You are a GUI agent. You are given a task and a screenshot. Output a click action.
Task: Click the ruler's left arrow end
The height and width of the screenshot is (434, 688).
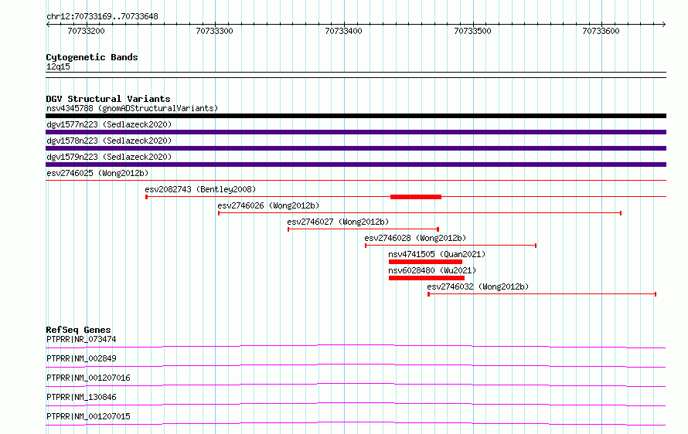48,24
